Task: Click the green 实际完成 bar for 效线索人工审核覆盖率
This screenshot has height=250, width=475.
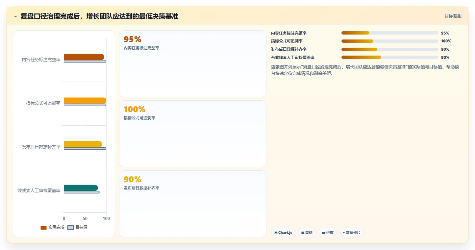Action: [81, 188]
